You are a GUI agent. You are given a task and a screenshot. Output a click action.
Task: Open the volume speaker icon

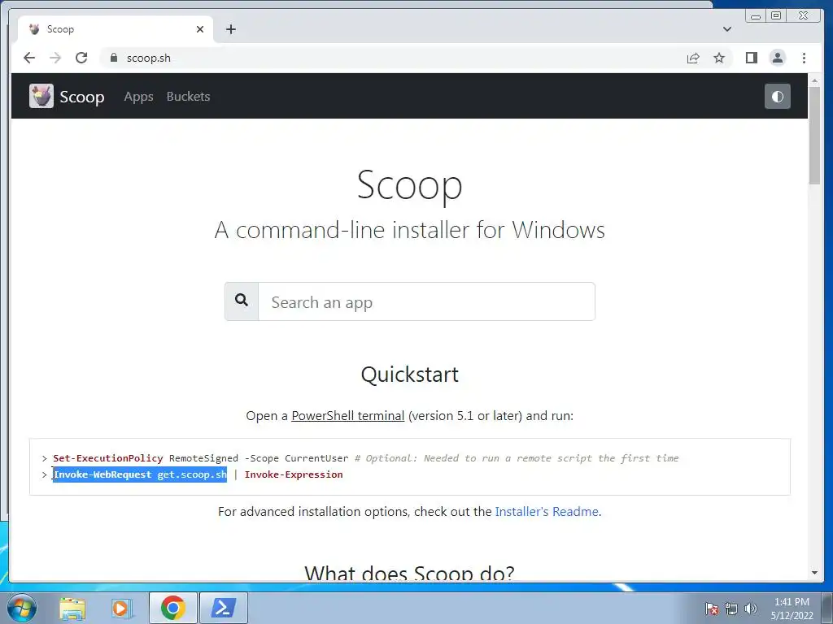tap(750, 609)
